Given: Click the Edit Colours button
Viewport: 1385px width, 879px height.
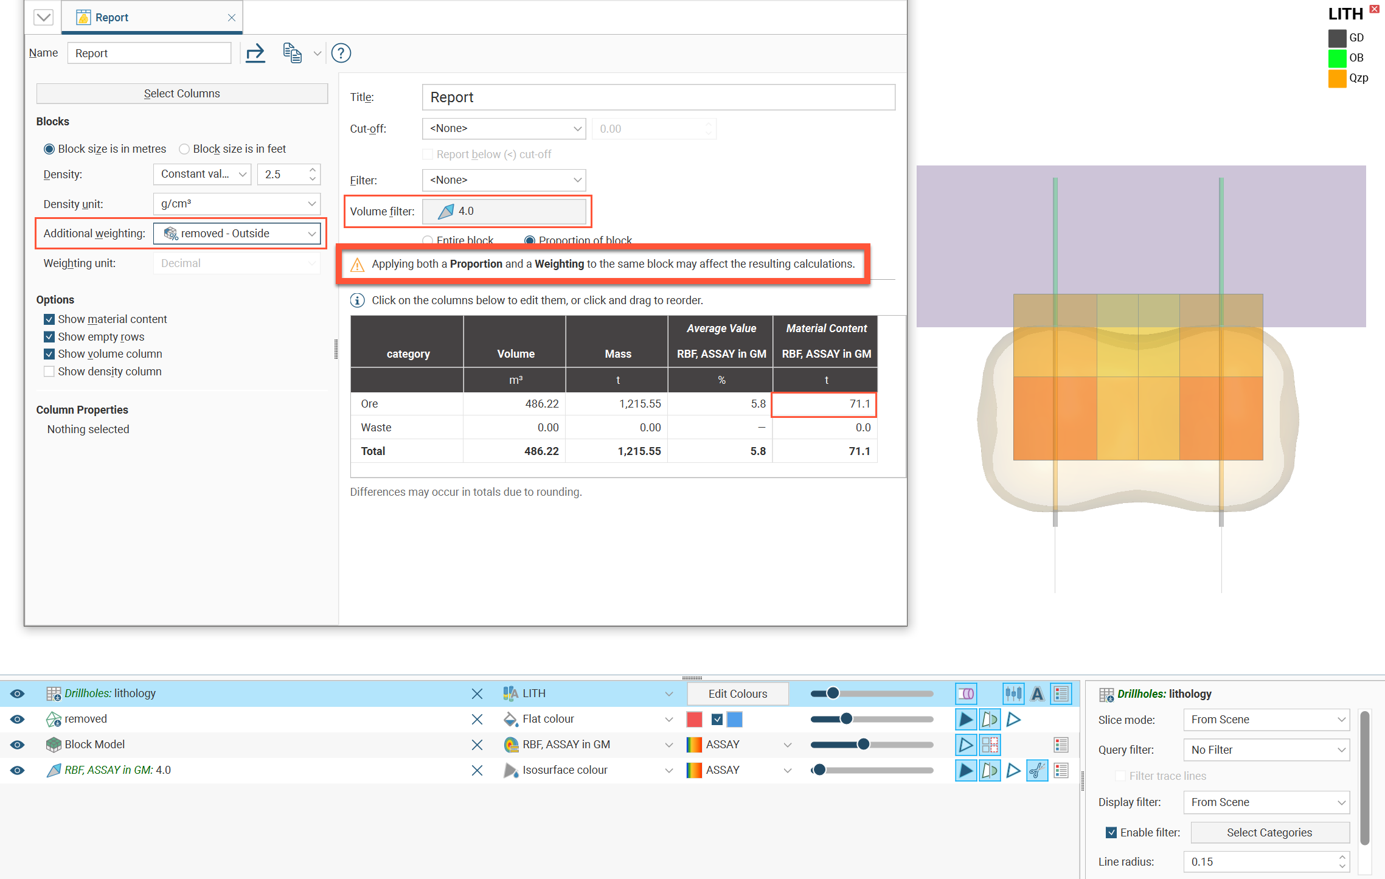Looking at the screenshot, I should click(737, 693).
